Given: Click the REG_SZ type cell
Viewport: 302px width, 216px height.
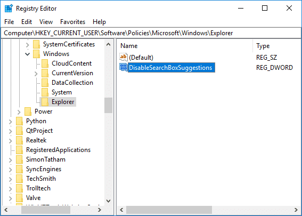Looking at the screenshot, I should (266, 58).
